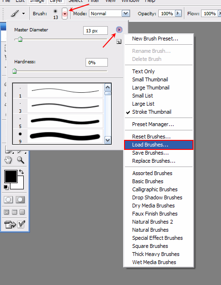The height and width of the screenshot is (285, 221).
Task: Switch to Quick Mask Mode icon
Action: [20, 199]
